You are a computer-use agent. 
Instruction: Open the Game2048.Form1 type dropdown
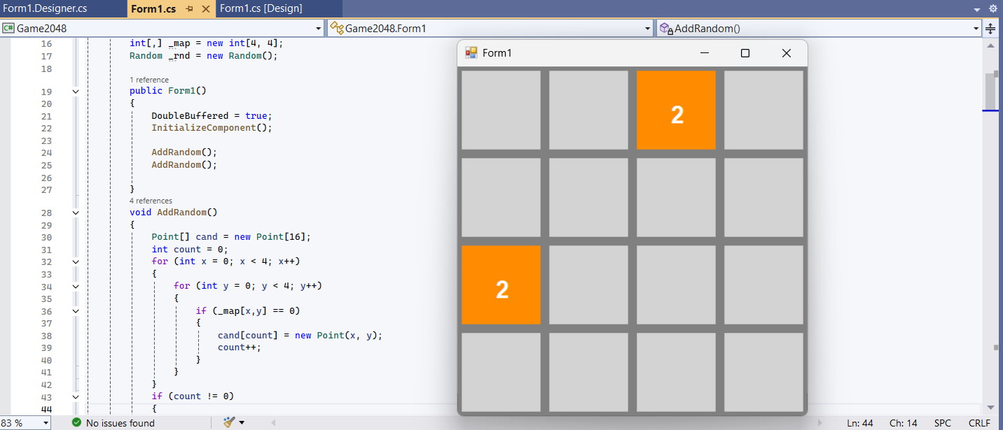pyautogui.click(x=648, y=29)
